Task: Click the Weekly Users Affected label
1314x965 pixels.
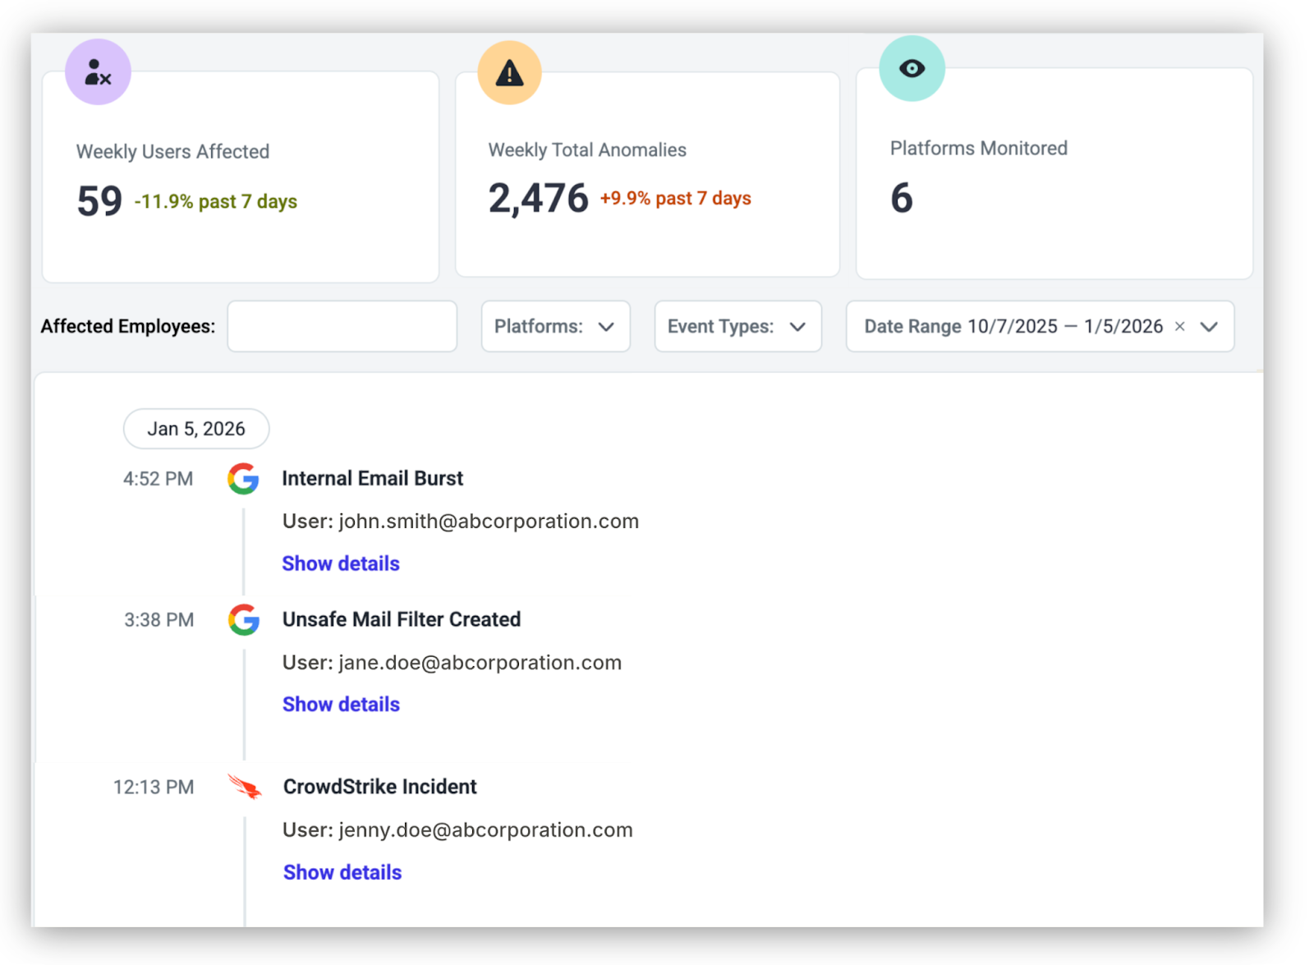Action: tap(172, 152)
